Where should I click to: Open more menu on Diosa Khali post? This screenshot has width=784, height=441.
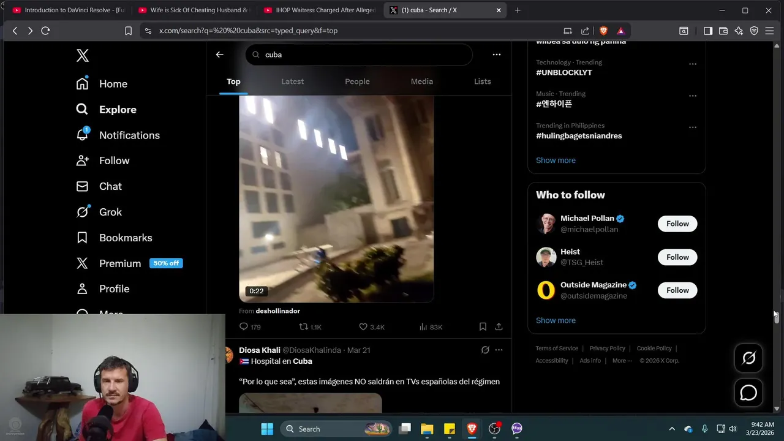click(499, 350)
